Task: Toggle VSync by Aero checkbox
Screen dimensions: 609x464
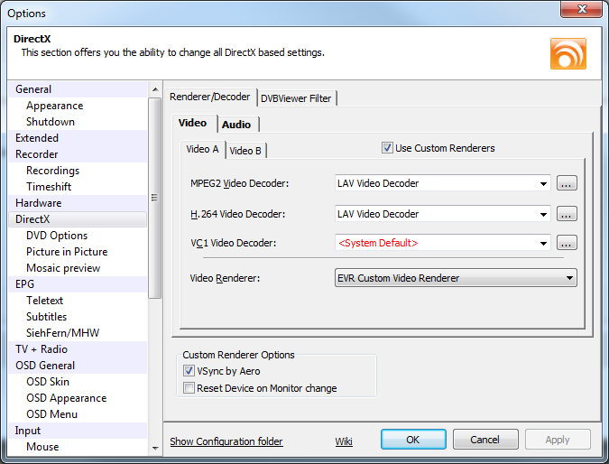Action: [189, 371]
